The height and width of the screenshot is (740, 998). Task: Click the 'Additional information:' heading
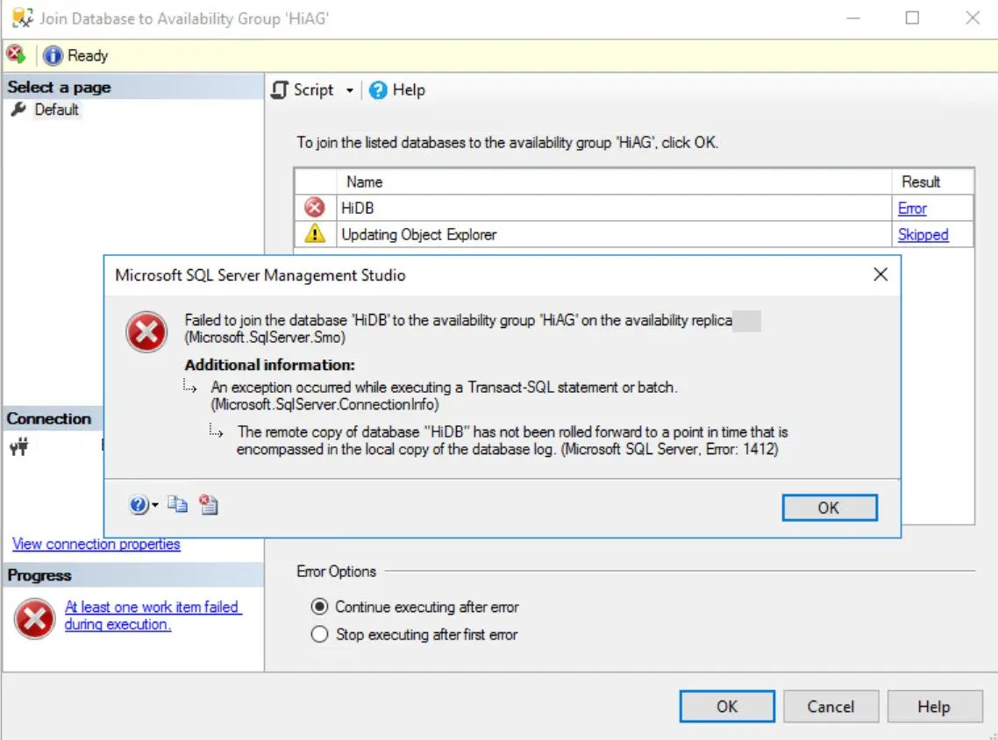point(270,365)
